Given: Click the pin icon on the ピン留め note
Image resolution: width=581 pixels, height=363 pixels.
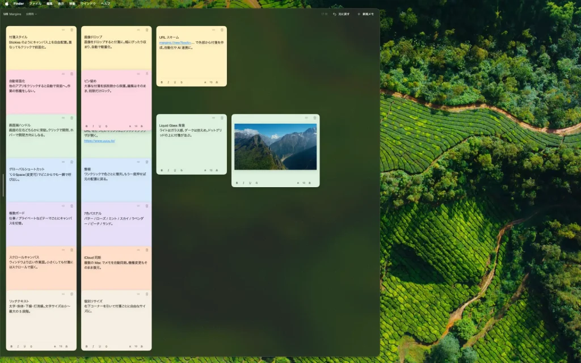Looking at the screenshot, I should (147, 74).
